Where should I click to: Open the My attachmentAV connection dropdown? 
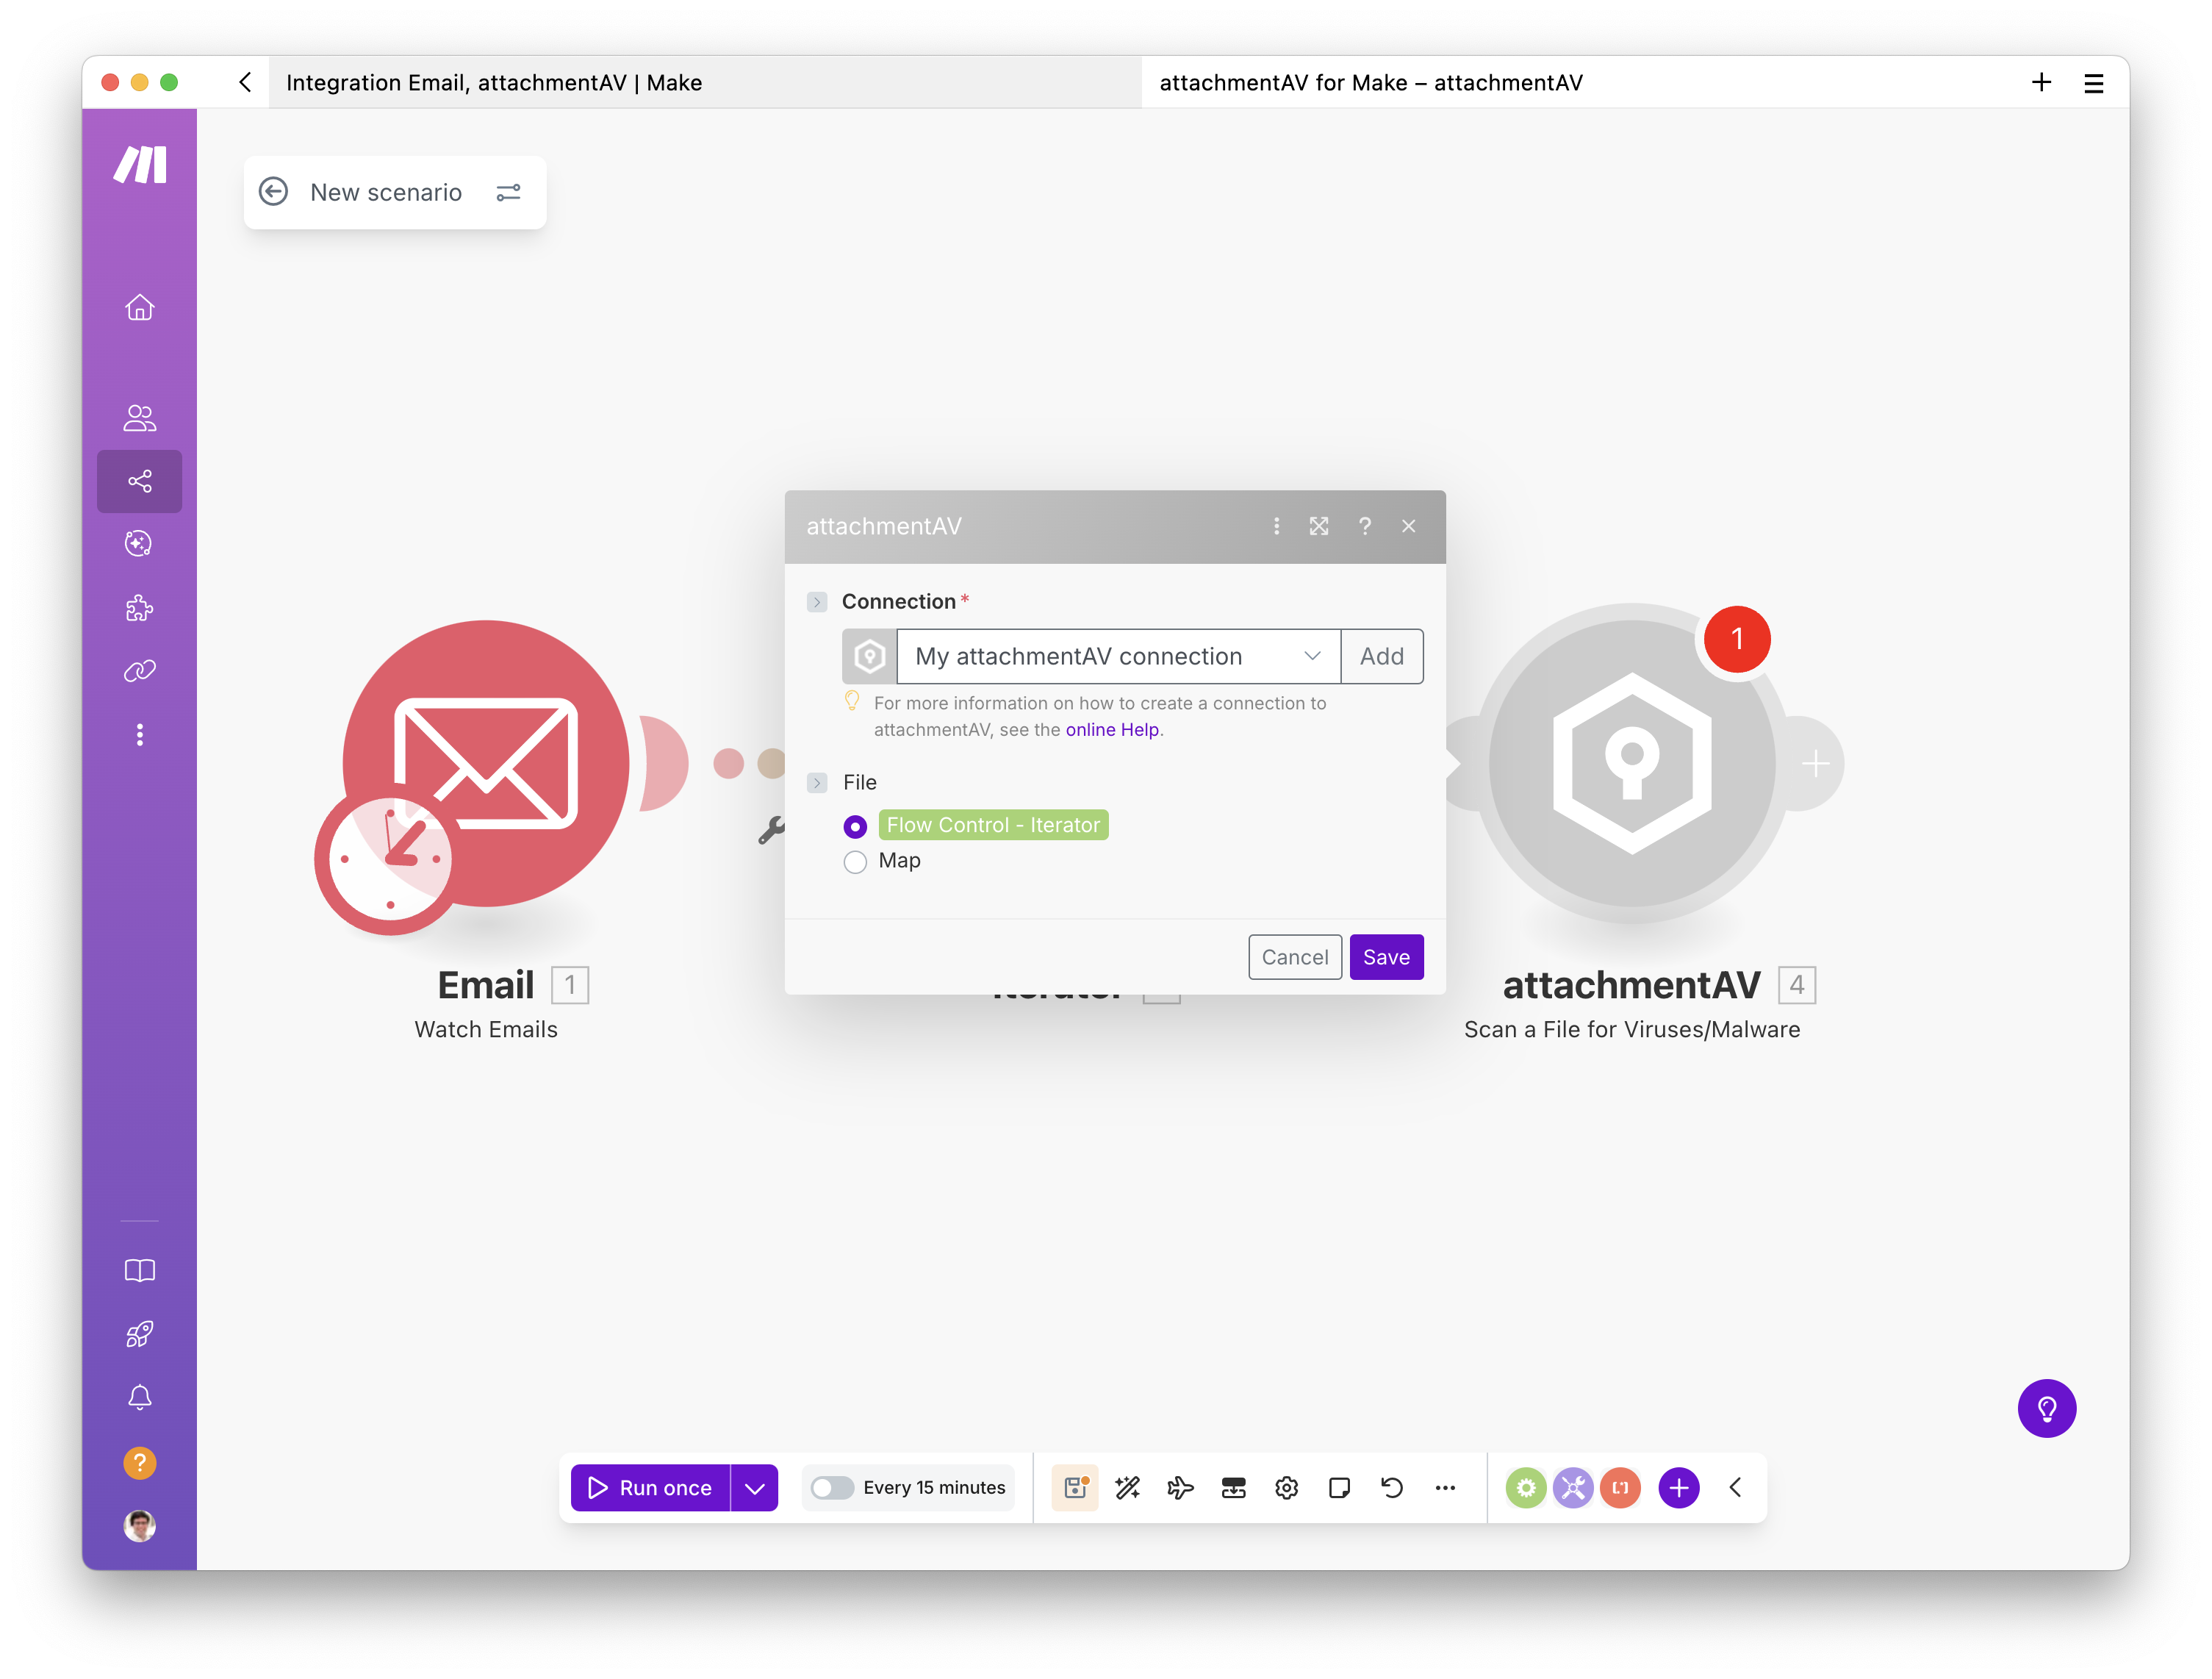(x=1312, y=656)
